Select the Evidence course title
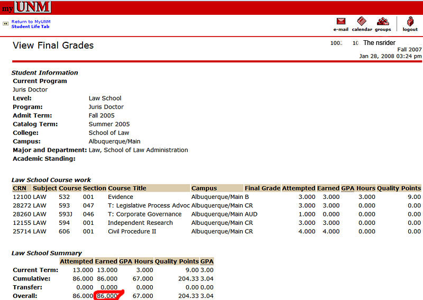423x300 pixels. (x=121, y=197)
